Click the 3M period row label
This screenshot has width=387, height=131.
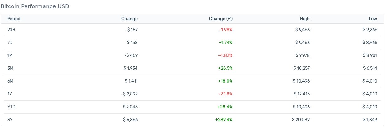click(10, 68)
